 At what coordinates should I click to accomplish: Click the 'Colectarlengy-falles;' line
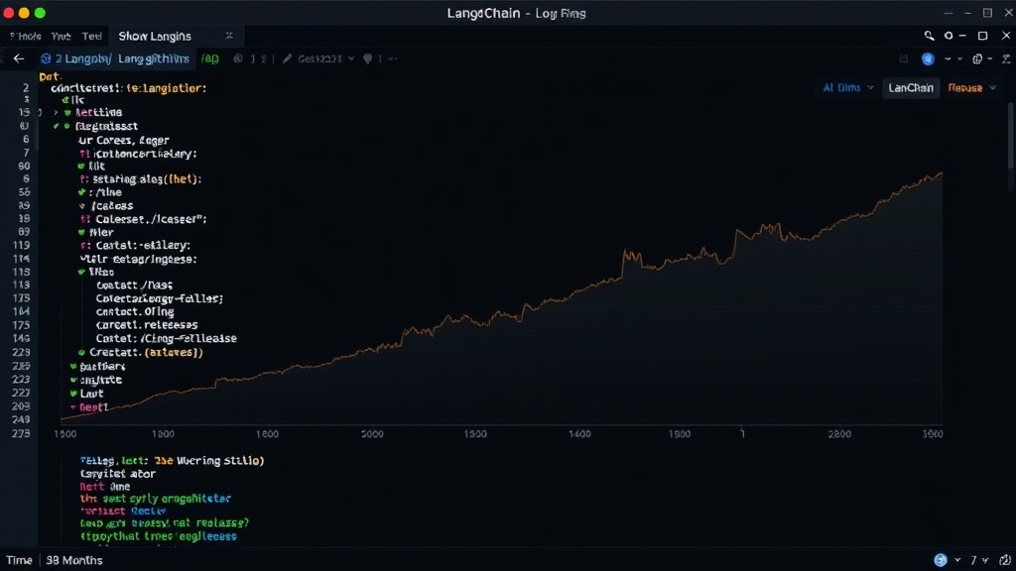[x=160, y=298]
